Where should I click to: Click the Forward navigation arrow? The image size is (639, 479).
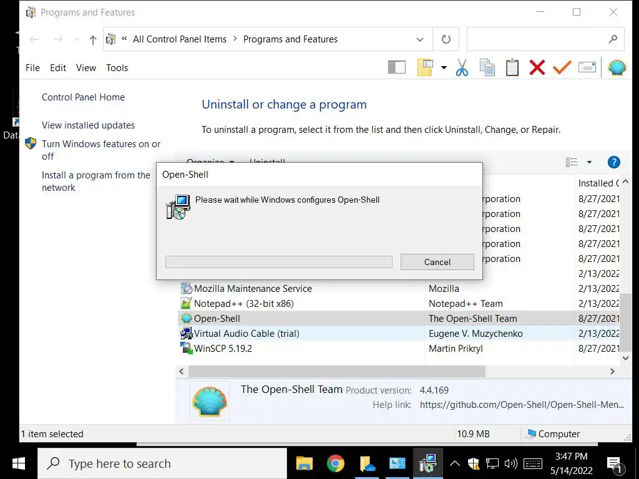tap(58, 39)
